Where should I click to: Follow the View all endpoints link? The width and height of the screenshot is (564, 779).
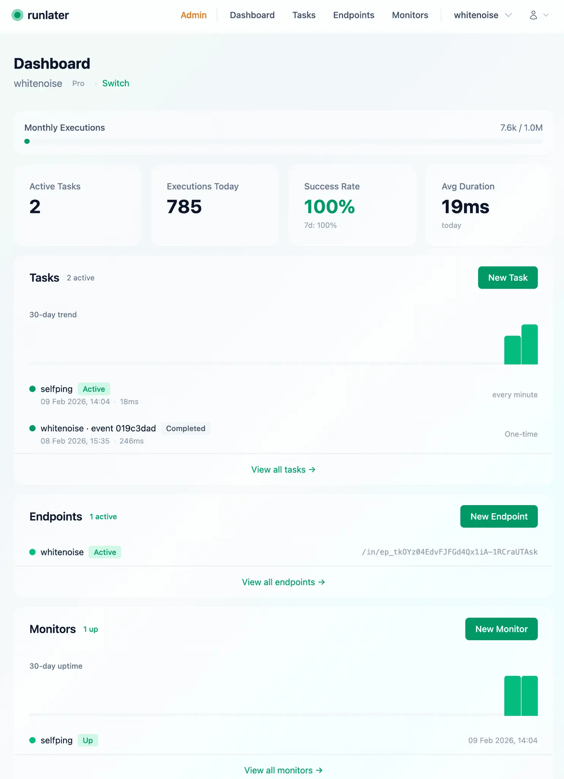[x=283, y=582]
